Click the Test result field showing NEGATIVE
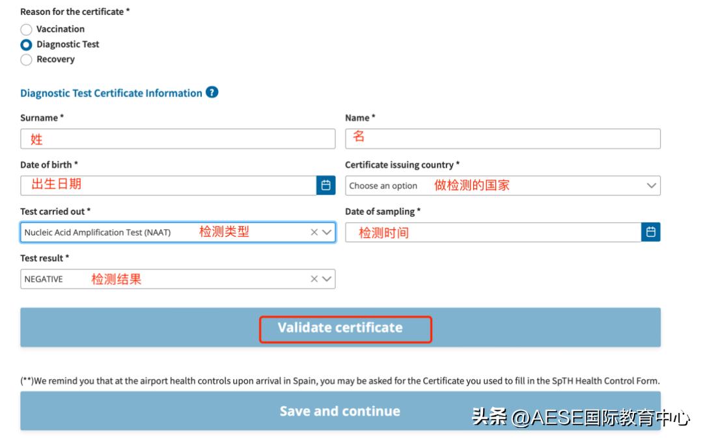This screenshot has width=703, height=439. pyautogui.click(x=130, y=279)
